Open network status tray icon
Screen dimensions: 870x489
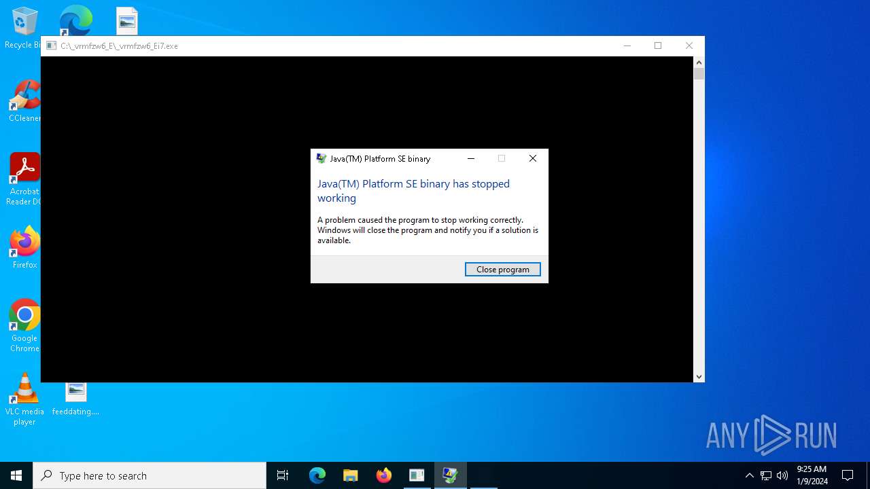coord(766,475)
